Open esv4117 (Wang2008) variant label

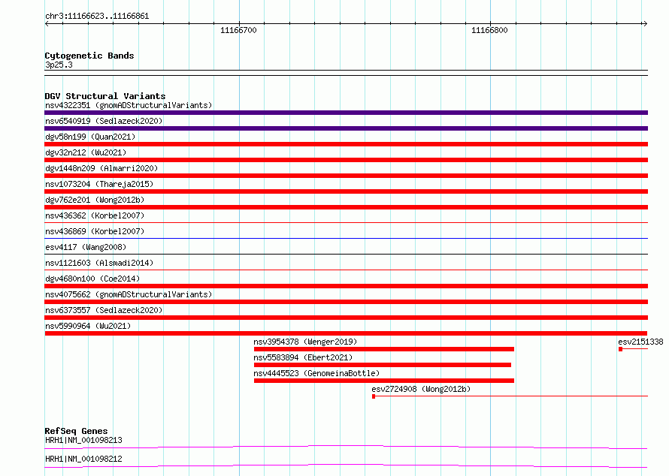point(86,247)
